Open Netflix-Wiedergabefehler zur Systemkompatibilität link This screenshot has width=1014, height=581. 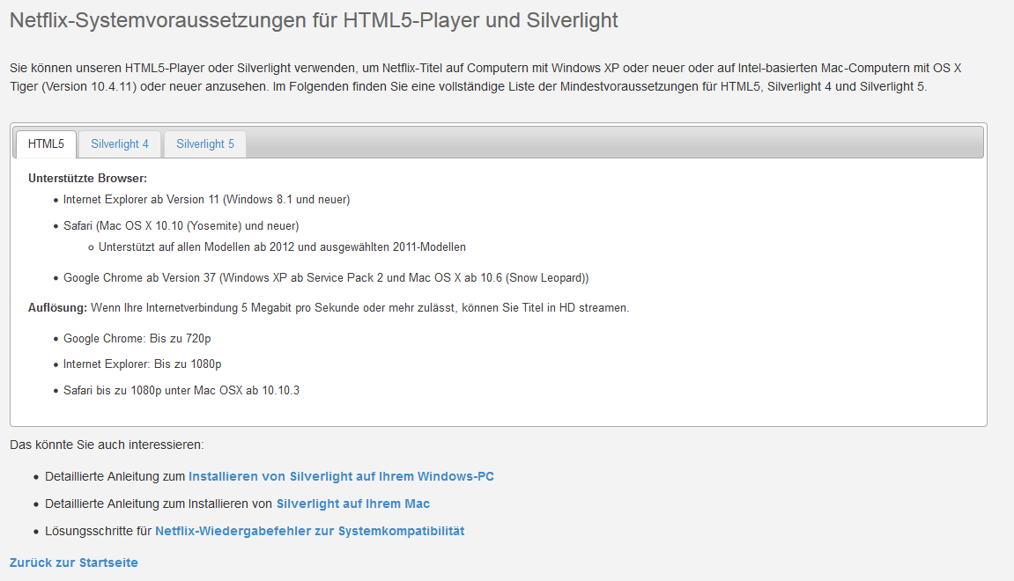point(310,531)
